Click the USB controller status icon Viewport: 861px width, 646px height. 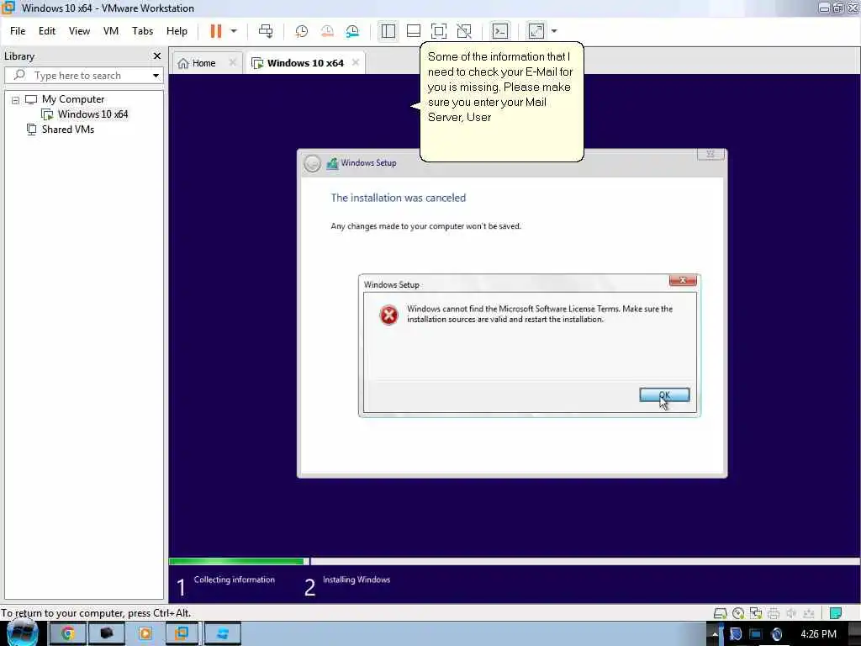click(808, 613)
